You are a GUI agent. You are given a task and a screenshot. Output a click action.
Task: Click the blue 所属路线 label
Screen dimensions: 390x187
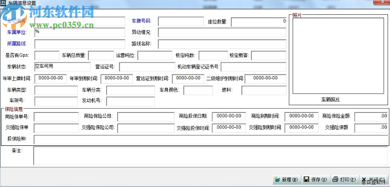pos(17,44)
